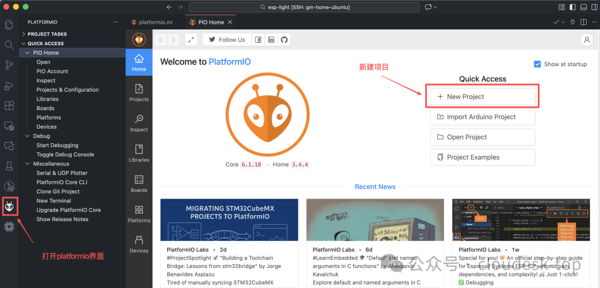Uncheck Show at startup checkbox
Image resolution: width=600 pixels, height=288 pixels.
(x=537, y=64)
